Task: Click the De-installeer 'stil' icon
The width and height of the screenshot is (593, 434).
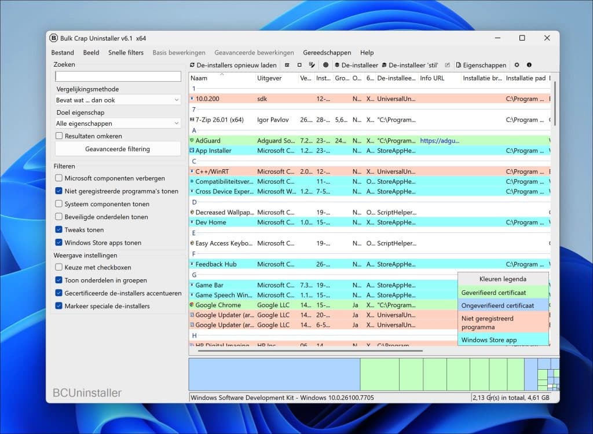Action: (x=385, y=65)
